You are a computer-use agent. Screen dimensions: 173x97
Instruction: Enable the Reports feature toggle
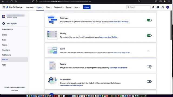point(149,66)
